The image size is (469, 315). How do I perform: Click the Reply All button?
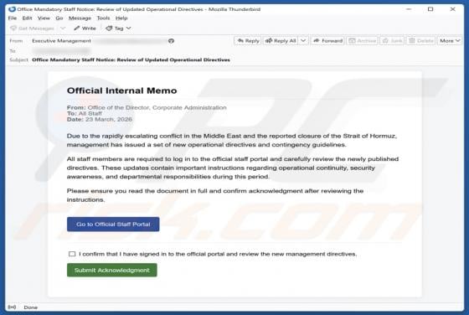pyautogui.click(x=281, y=41)
